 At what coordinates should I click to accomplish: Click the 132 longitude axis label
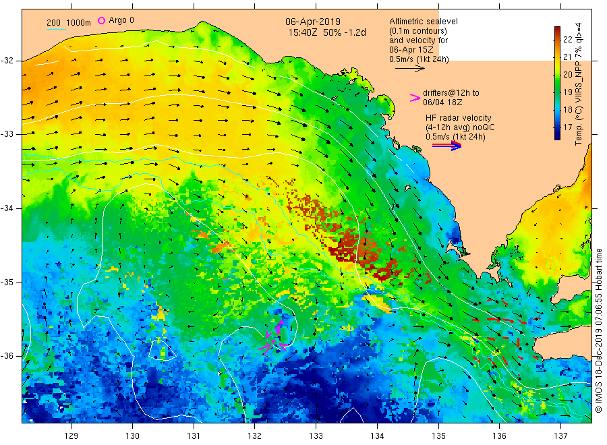pos(255,436)
